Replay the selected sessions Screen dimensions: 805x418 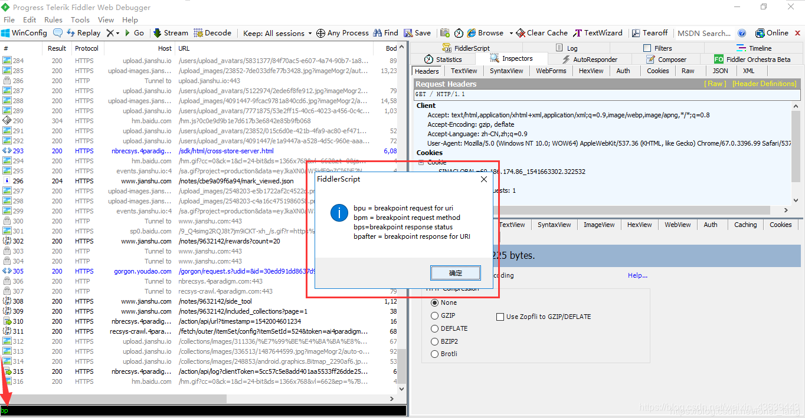coord(83,33)
